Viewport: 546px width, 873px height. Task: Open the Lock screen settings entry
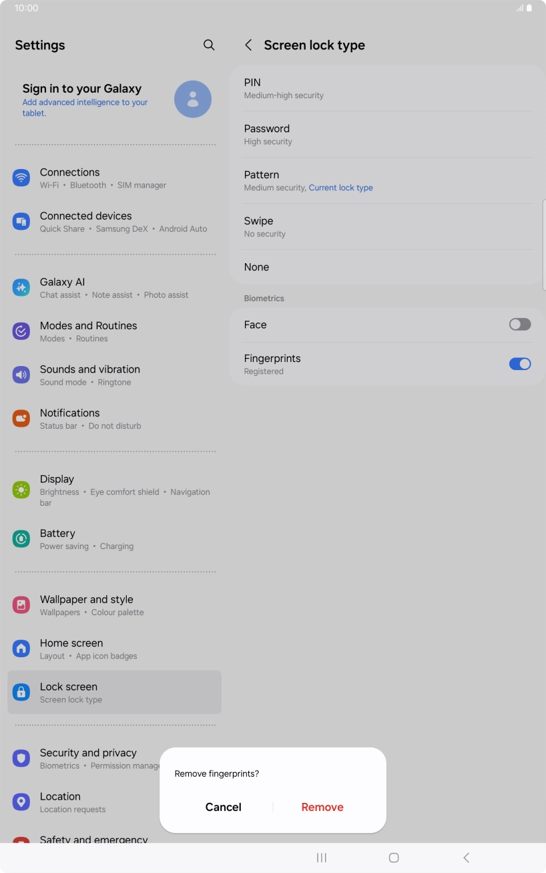[x=114, y=692]
